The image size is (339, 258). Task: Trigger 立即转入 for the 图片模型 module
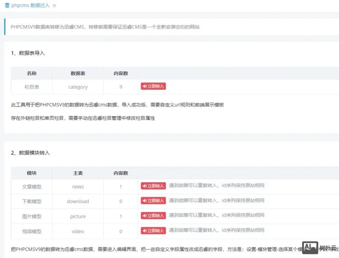point(153,215)
